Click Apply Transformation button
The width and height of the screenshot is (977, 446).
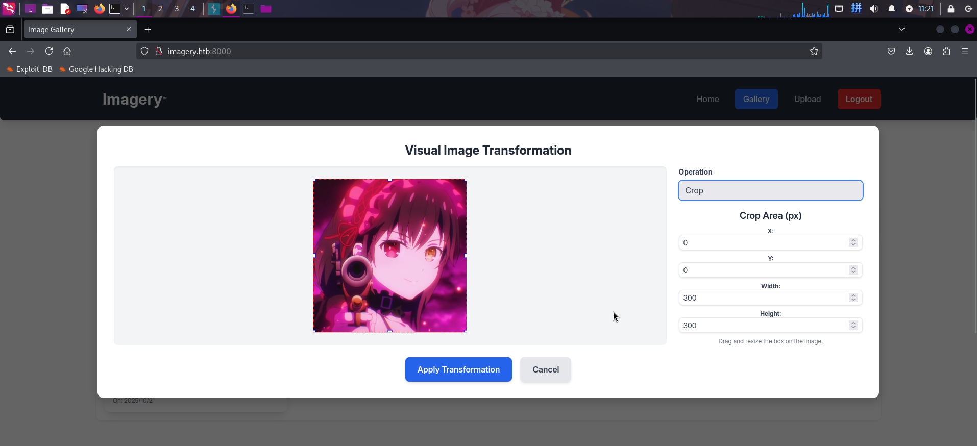(458, 369)
